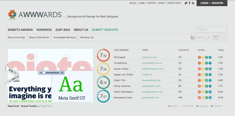Click Jasper van Orden's blue content vote dot
Image resolution: width=235 pixels, height=116 pixels.
pos(210,75)
